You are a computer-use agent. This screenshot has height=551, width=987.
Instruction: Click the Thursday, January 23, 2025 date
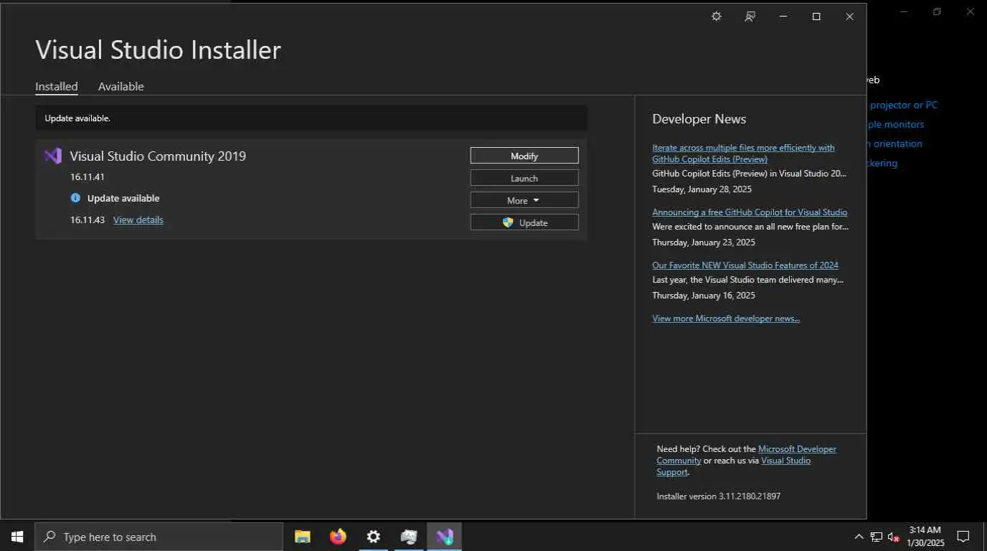pyautogui.click(x=704, y=242)
